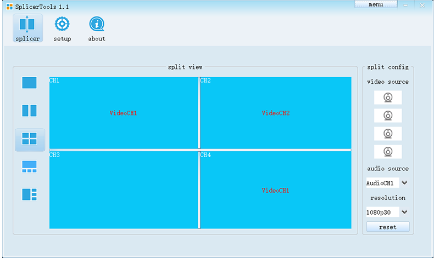Switch to the setup tab
This screenshot has height=258, width=434.
click(x=62, y=29)
